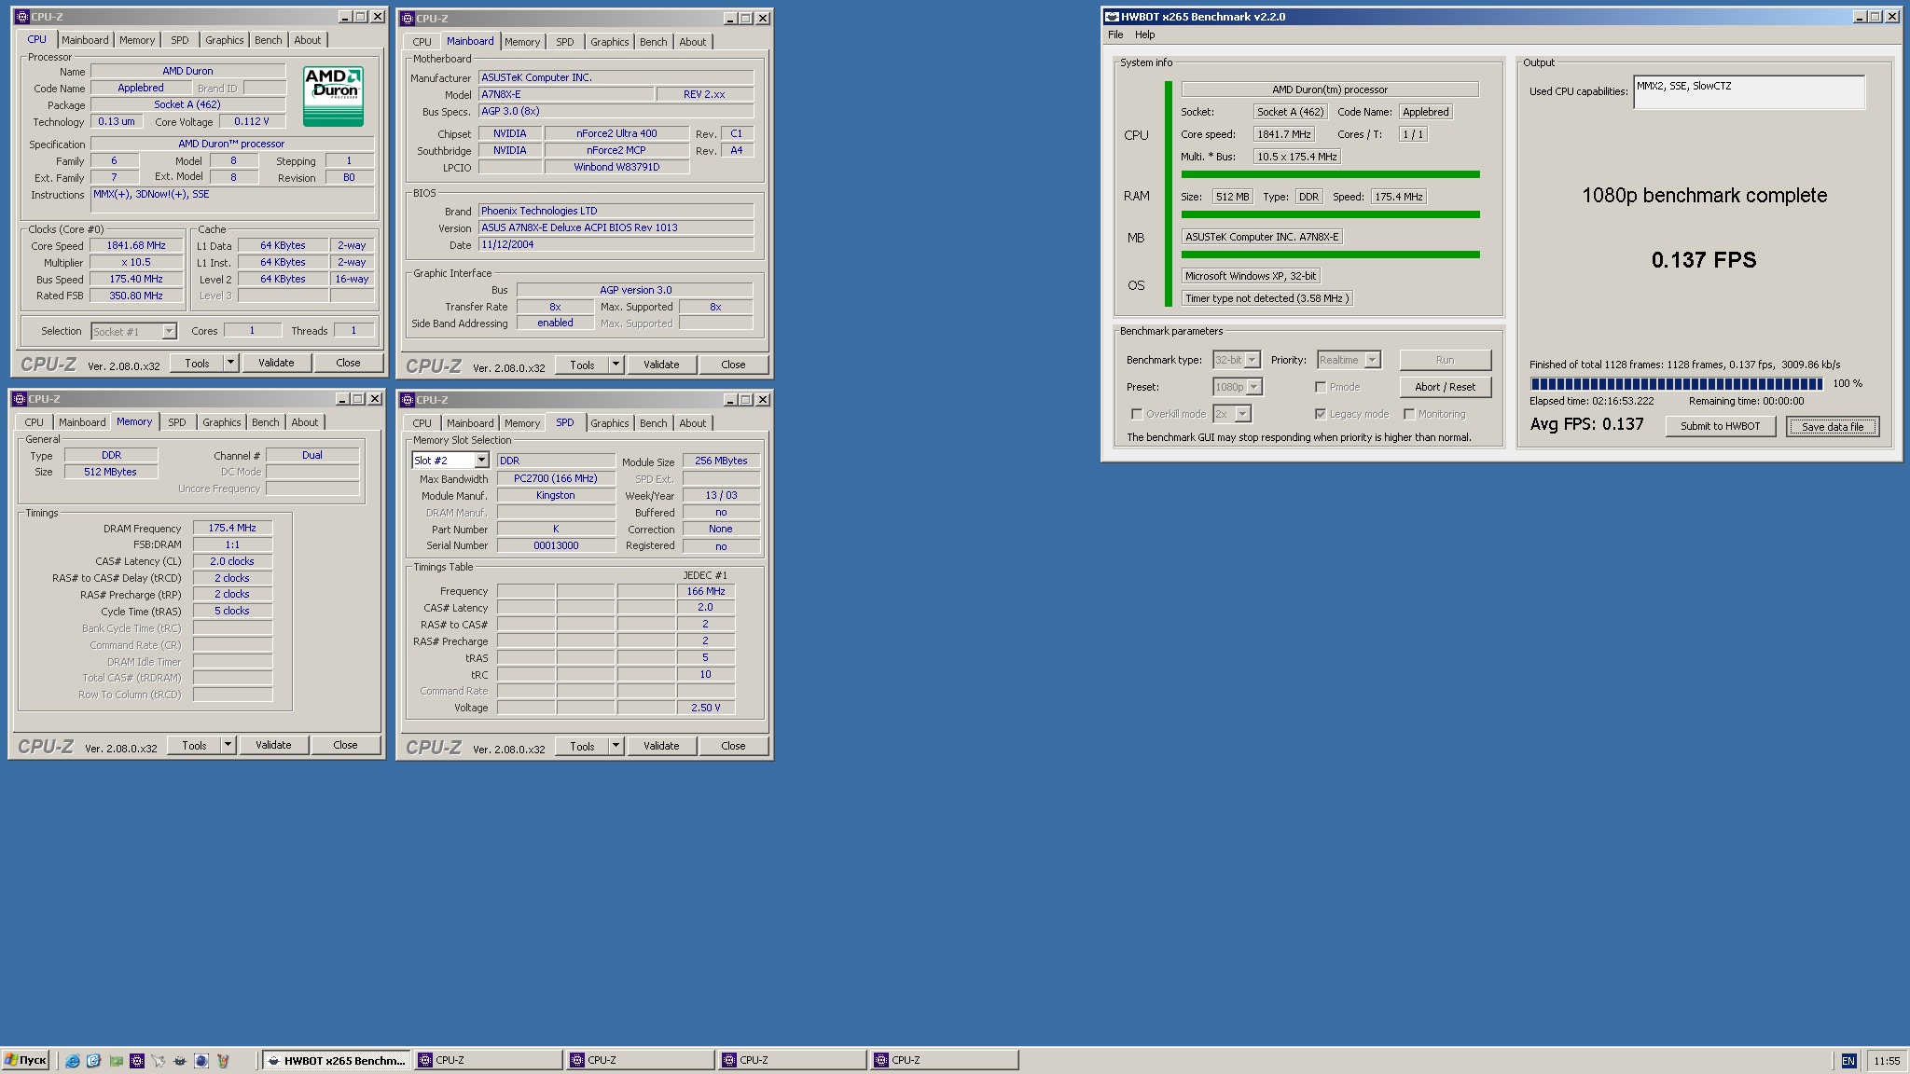Image resolution: width=1910 pixels, height=1074 pixels.
Task: Click the Core Speed 1841.68 MHz field
Action: click(x=136, y=245)
